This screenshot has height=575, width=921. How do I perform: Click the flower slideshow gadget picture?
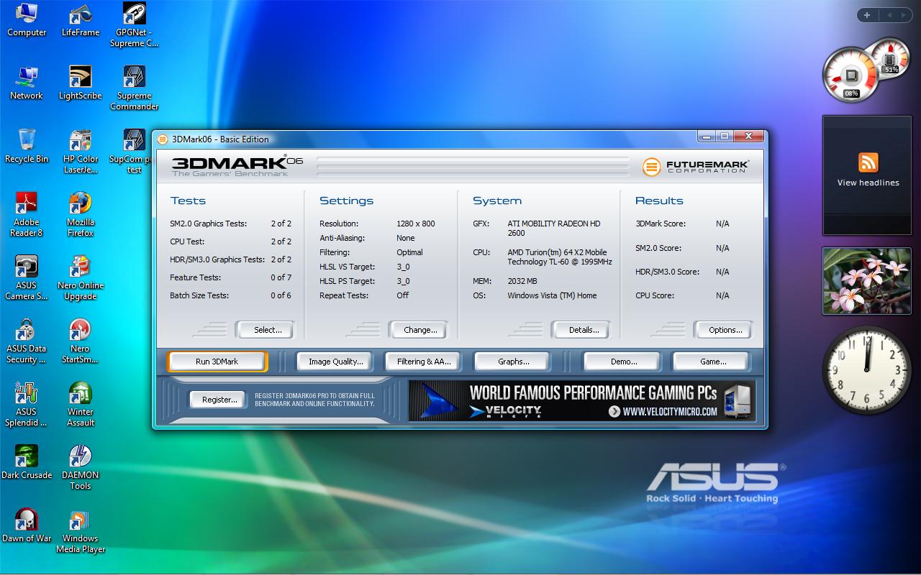867,281
